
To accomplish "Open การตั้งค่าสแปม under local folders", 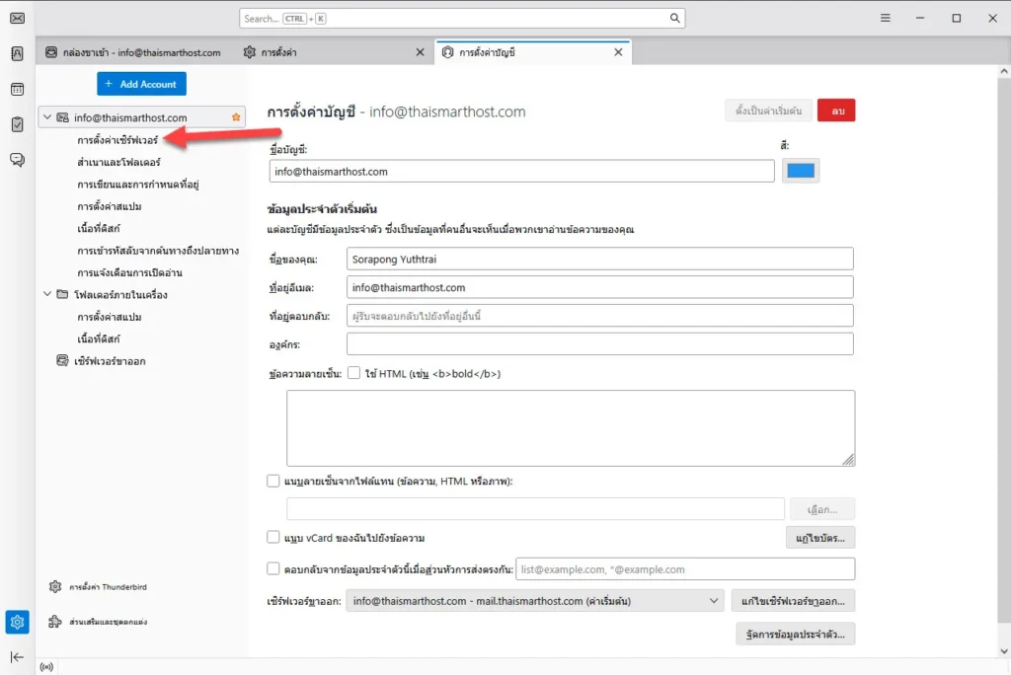I will (110, 317).
